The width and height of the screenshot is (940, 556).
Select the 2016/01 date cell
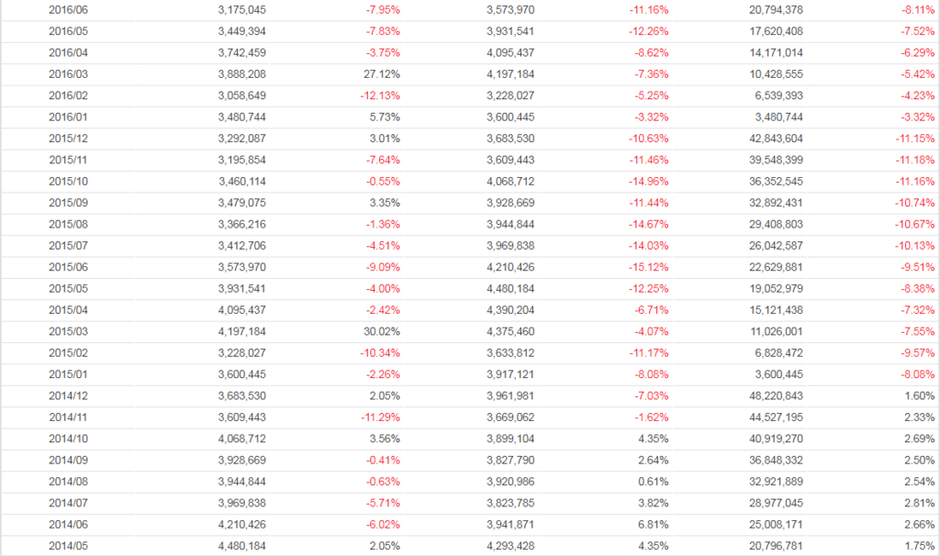click(x=69, y=117)
